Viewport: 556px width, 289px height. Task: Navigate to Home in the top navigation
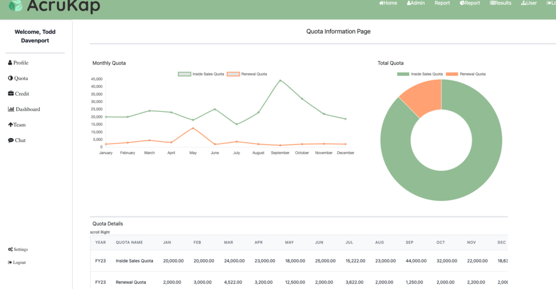pos(388,3)
